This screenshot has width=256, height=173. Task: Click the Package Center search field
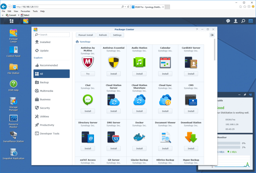(x=54, y=35)
